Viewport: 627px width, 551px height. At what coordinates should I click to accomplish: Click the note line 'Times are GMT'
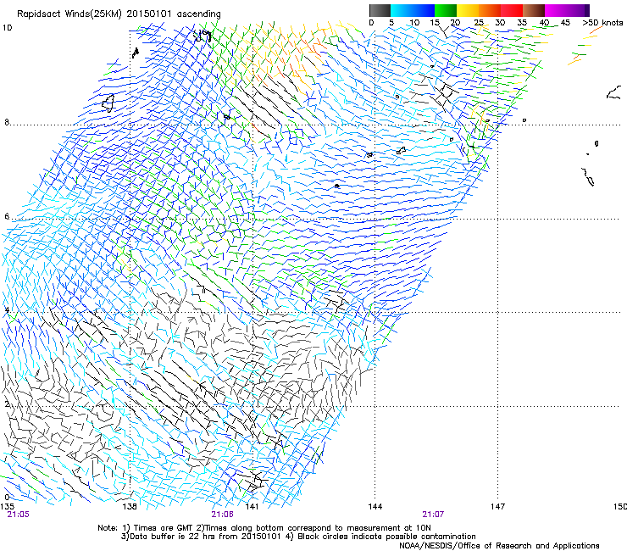164,528
